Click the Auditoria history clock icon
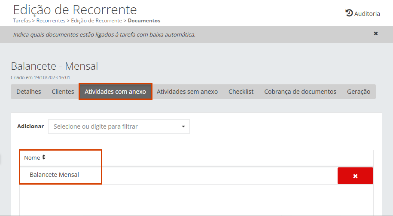The width and height of the screenshot is (393, 216). pos(349,13)
